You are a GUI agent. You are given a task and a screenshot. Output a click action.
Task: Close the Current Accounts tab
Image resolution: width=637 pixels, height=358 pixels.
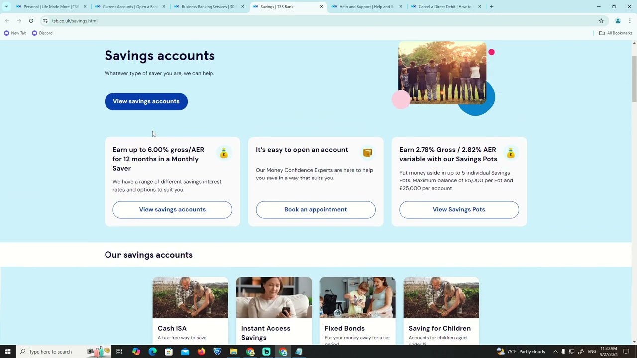click(164, 7)
